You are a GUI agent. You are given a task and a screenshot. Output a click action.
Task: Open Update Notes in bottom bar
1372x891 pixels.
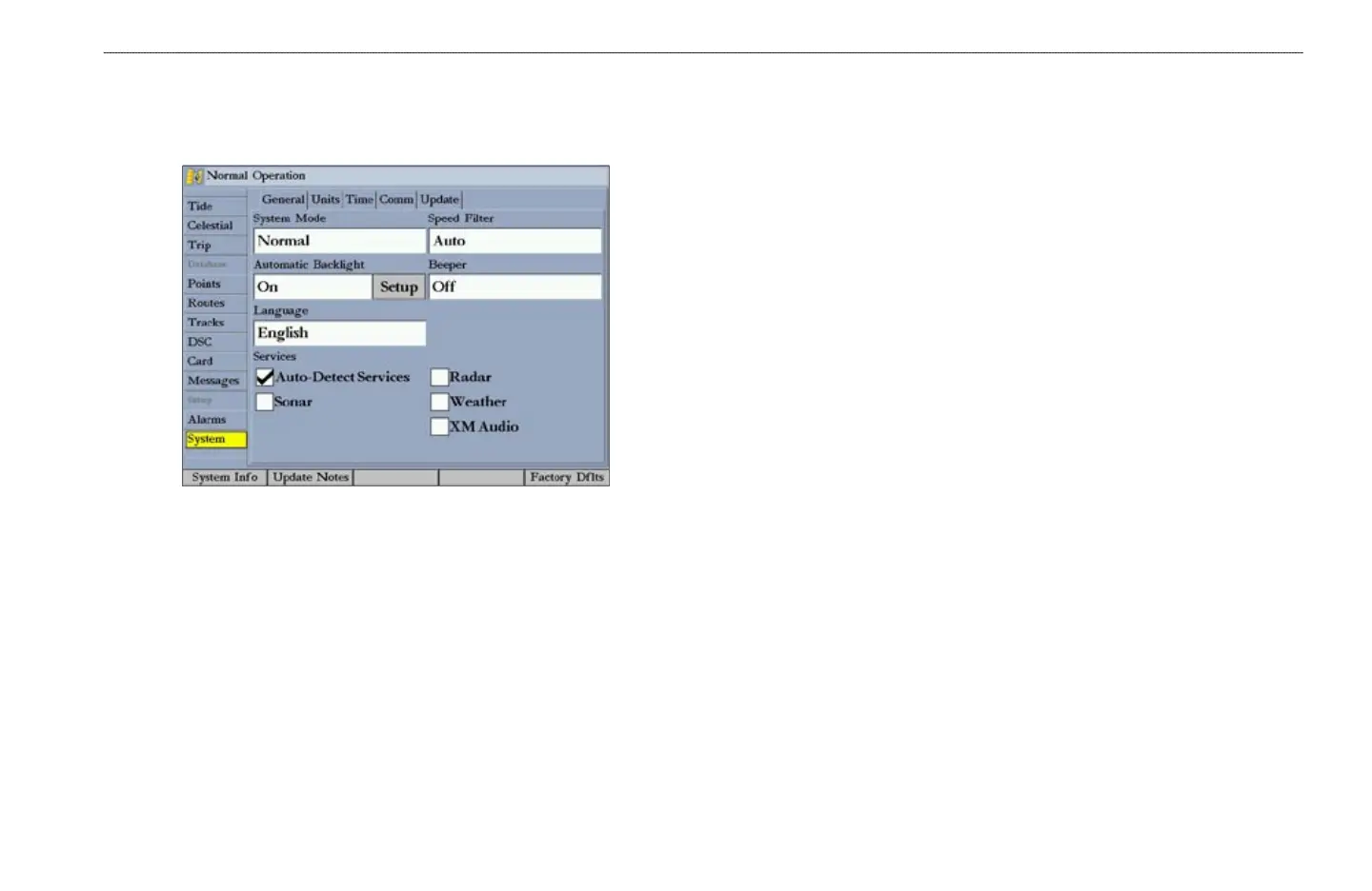(x=311, y=477)
